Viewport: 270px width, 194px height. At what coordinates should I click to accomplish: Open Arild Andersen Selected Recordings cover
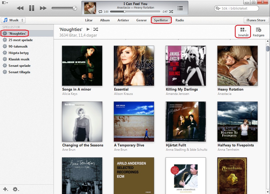click(134, 176)
